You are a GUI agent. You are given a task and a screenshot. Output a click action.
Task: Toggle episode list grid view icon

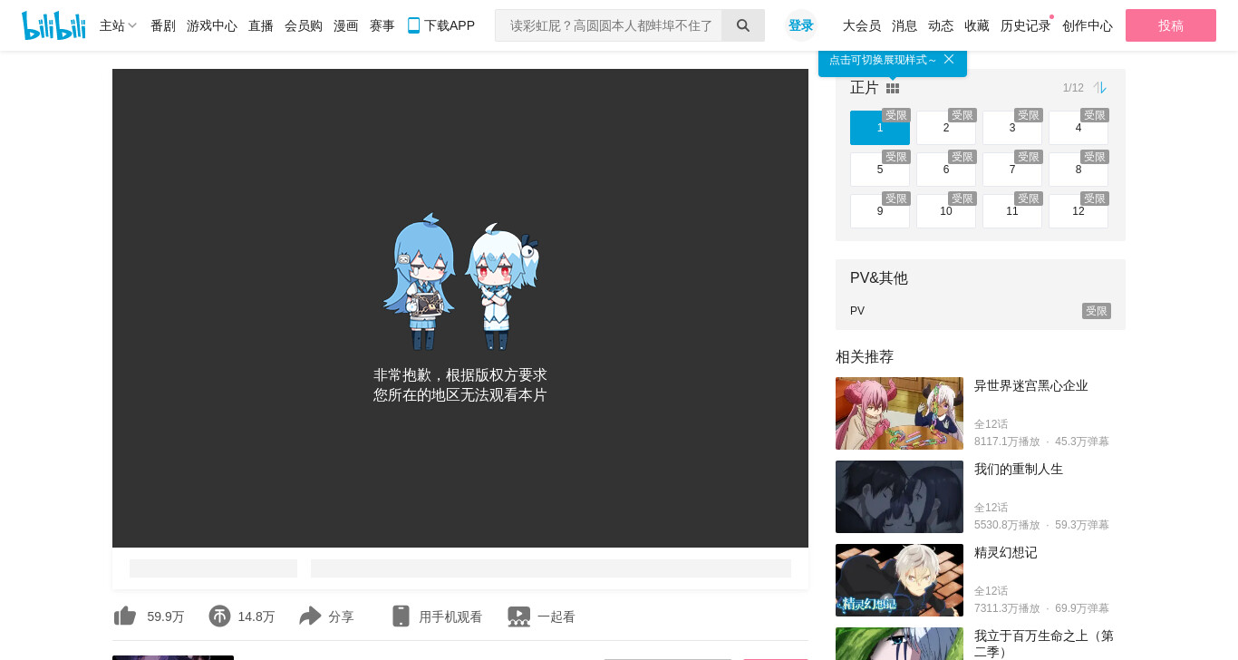coord(893,88)
